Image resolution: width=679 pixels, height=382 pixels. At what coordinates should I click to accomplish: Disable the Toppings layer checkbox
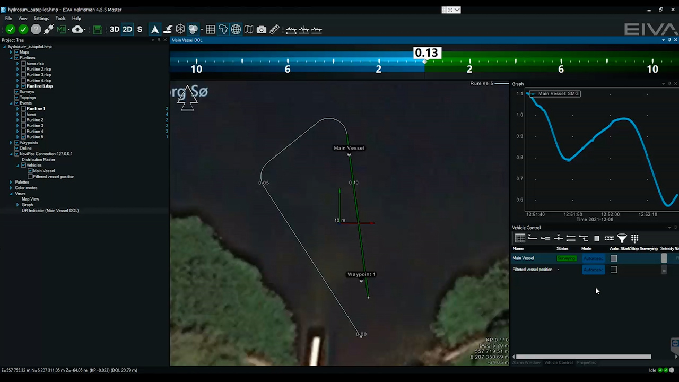click(17, 97)
